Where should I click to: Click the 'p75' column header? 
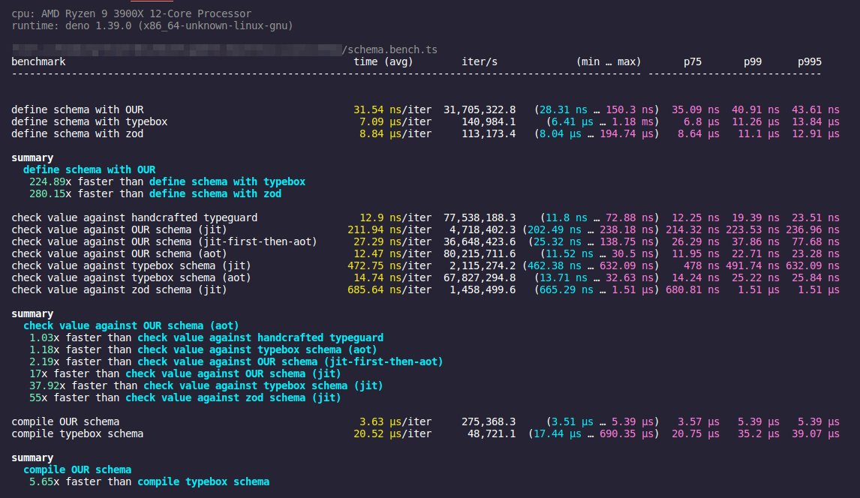692,62
